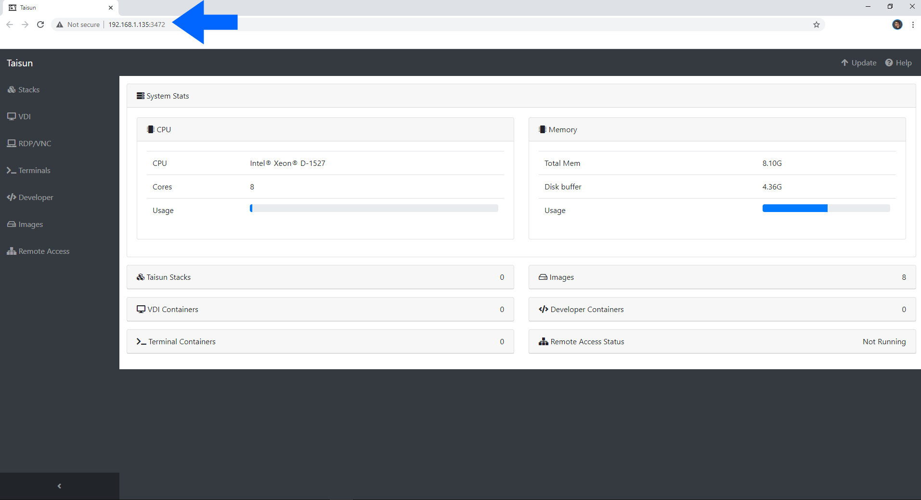921x500 pixels.
Task: Go forward with the browser forward arrow
Action: [x=25, y=25]
